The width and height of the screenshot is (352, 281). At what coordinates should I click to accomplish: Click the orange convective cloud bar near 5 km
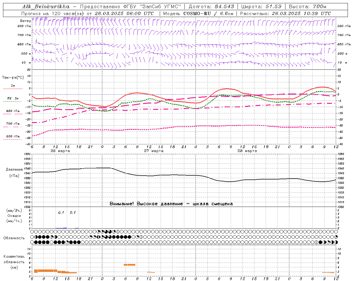click(x=129, y=265)
